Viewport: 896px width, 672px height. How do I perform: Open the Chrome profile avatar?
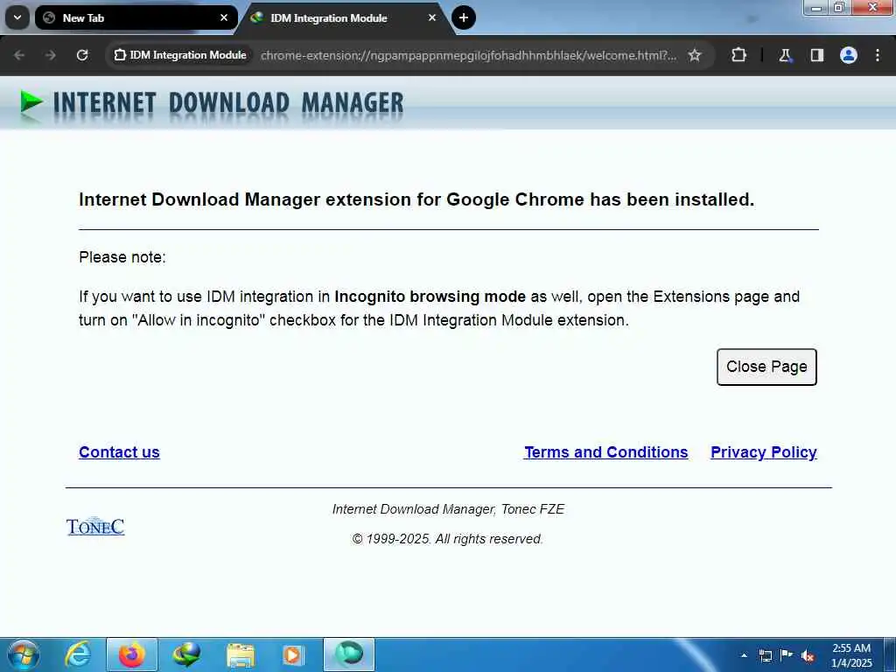[x=848, y=55]
